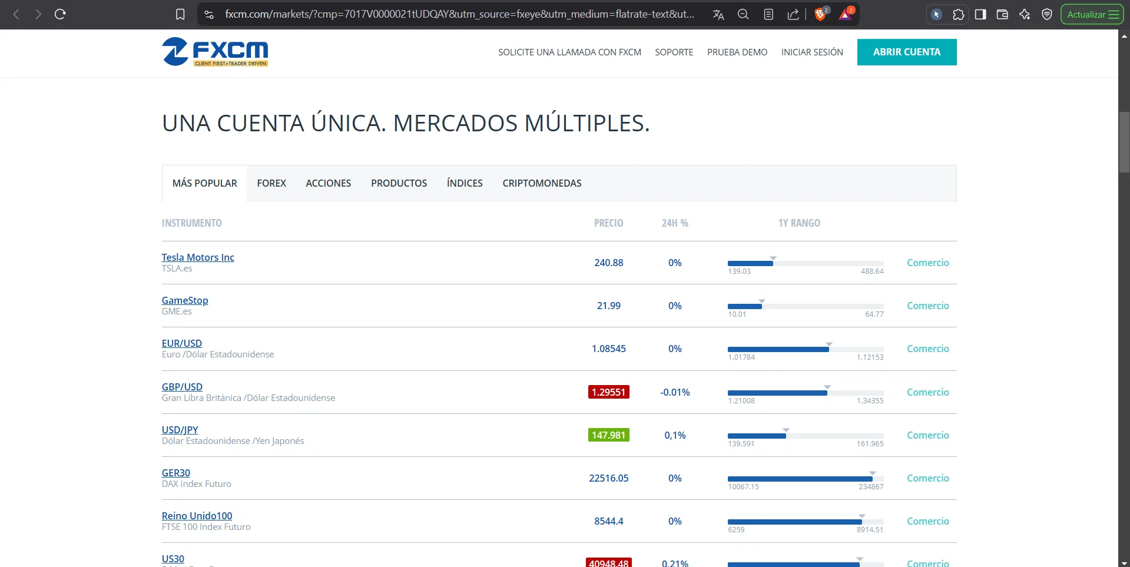1130x567 pixels.
Task: Click Tesla price 240.88
Action: pos(609,263)
